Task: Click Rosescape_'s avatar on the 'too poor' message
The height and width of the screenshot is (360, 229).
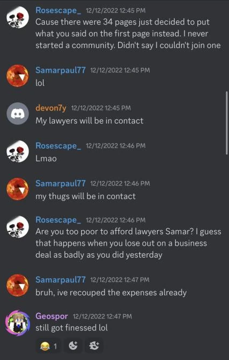Action: [18, 226]
